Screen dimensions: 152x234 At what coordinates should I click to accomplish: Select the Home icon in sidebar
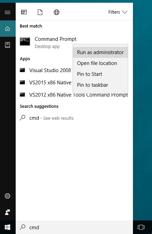7,29
